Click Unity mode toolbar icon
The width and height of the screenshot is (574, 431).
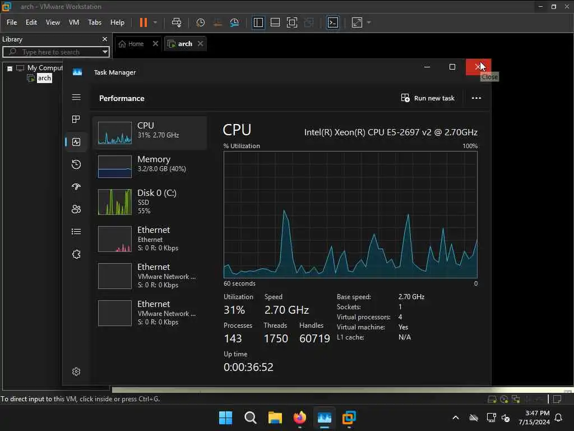pyautogui.click(x=309, y=22)
